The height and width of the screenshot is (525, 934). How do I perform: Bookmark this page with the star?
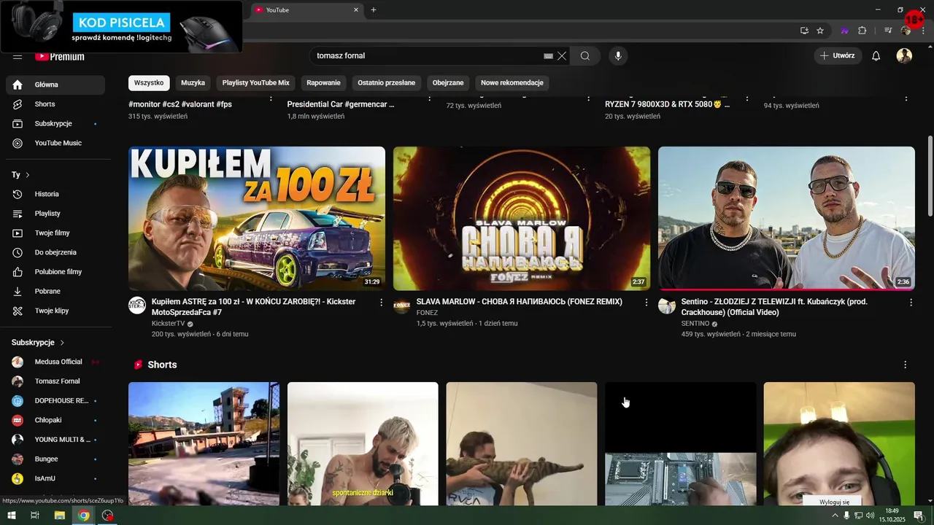(x=820, y=31)
